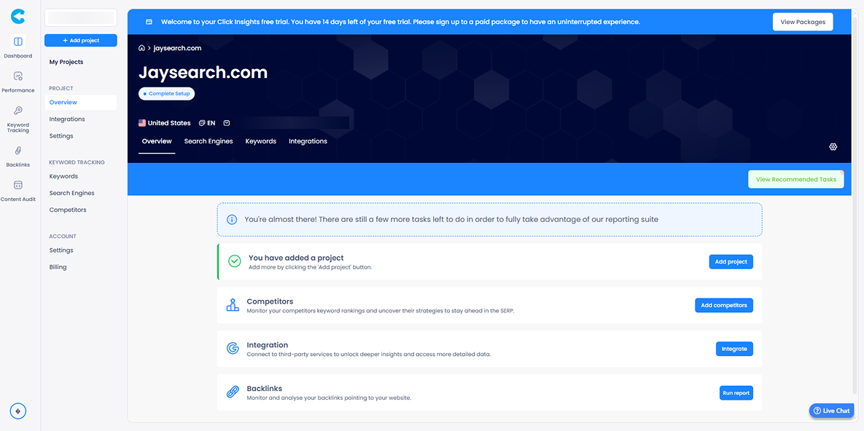
Task: Click the Jaysearch.com project title
Action: (203, 72)
